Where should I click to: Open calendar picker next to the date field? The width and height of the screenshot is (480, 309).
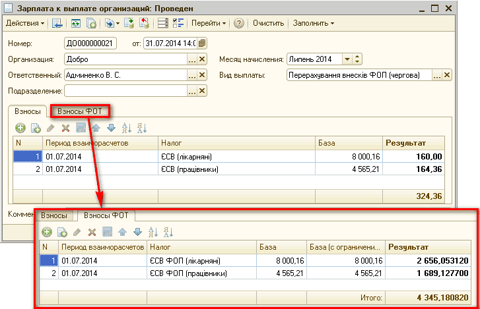coord(202,43)
